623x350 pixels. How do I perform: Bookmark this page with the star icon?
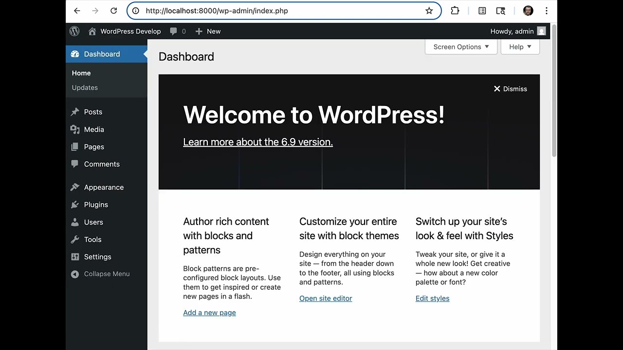[x=429, y=11]
